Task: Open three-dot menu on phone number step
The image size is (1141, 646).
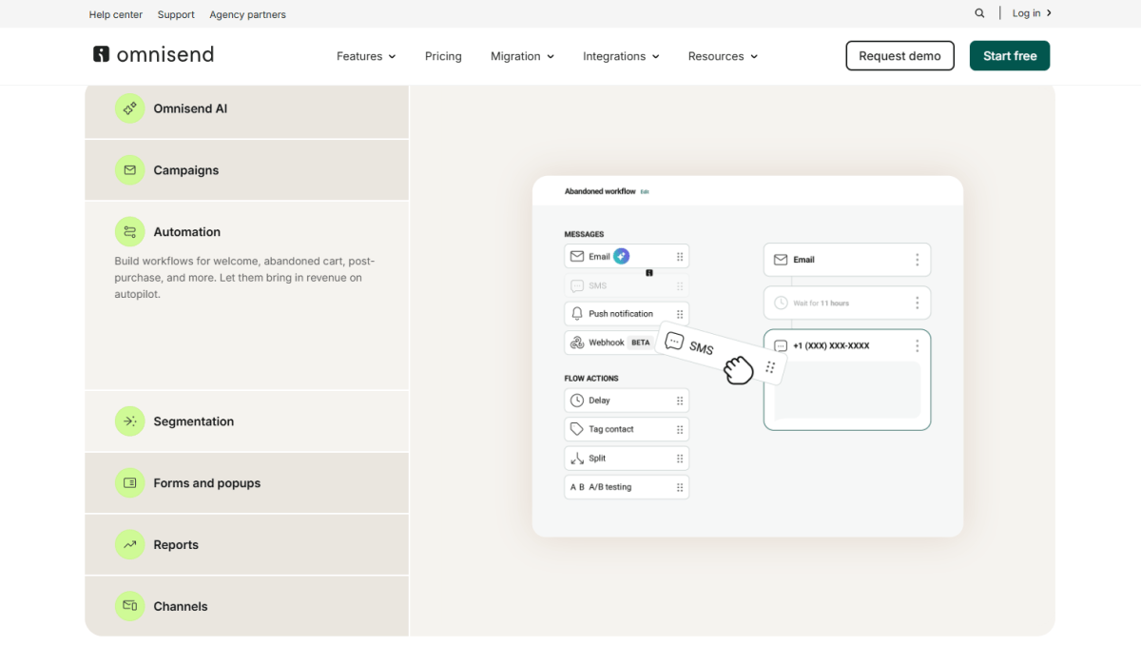Action: [917, 346]
